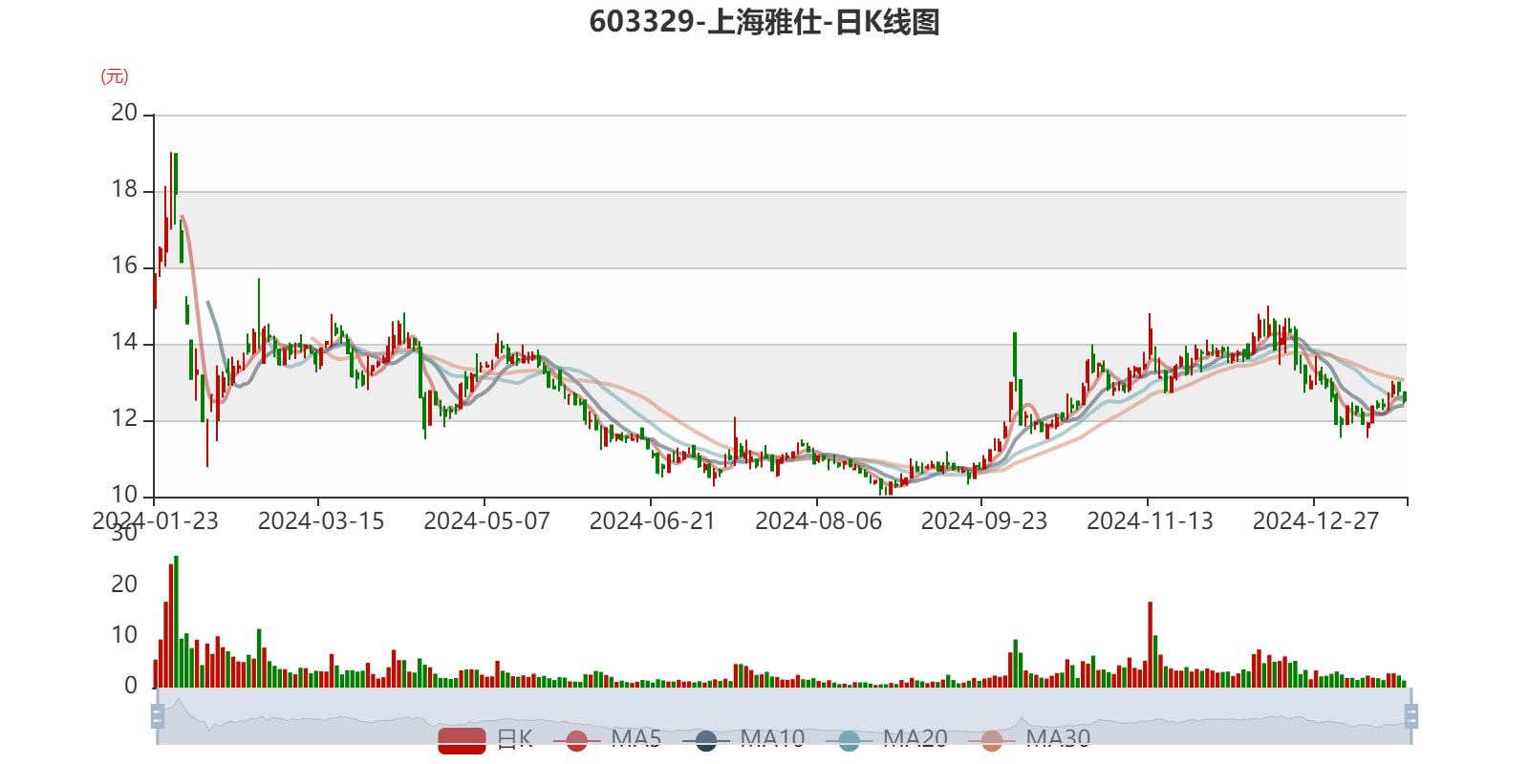Click the 2024-03-15 date axis label

tap(321, 521)
